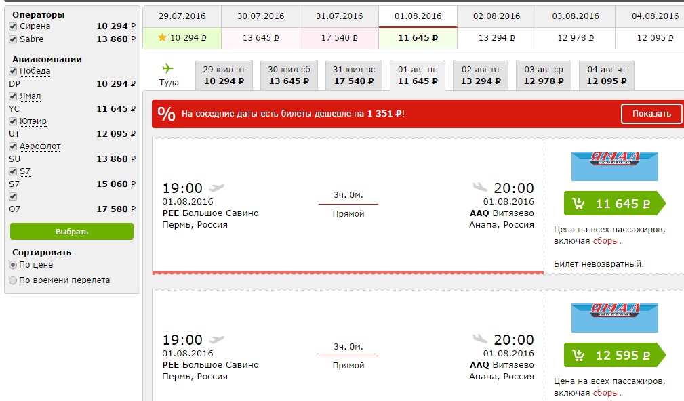
Task: Click the arrival plane icon in second flight
Action: [x=480, y=339]
